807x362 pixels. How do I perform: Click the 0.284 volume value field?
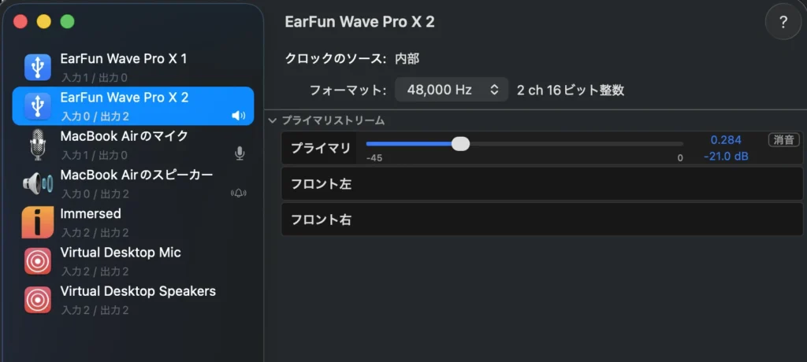tap(726, 140)
